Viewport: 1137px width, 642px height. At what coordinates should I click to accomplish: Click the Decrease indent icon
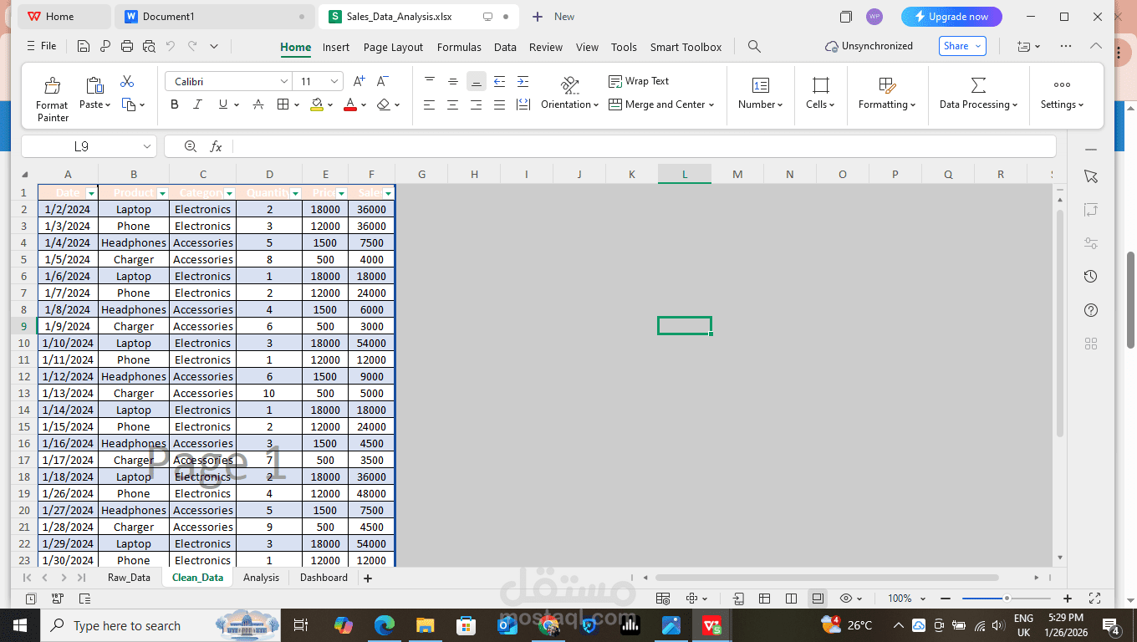[499, 81]
